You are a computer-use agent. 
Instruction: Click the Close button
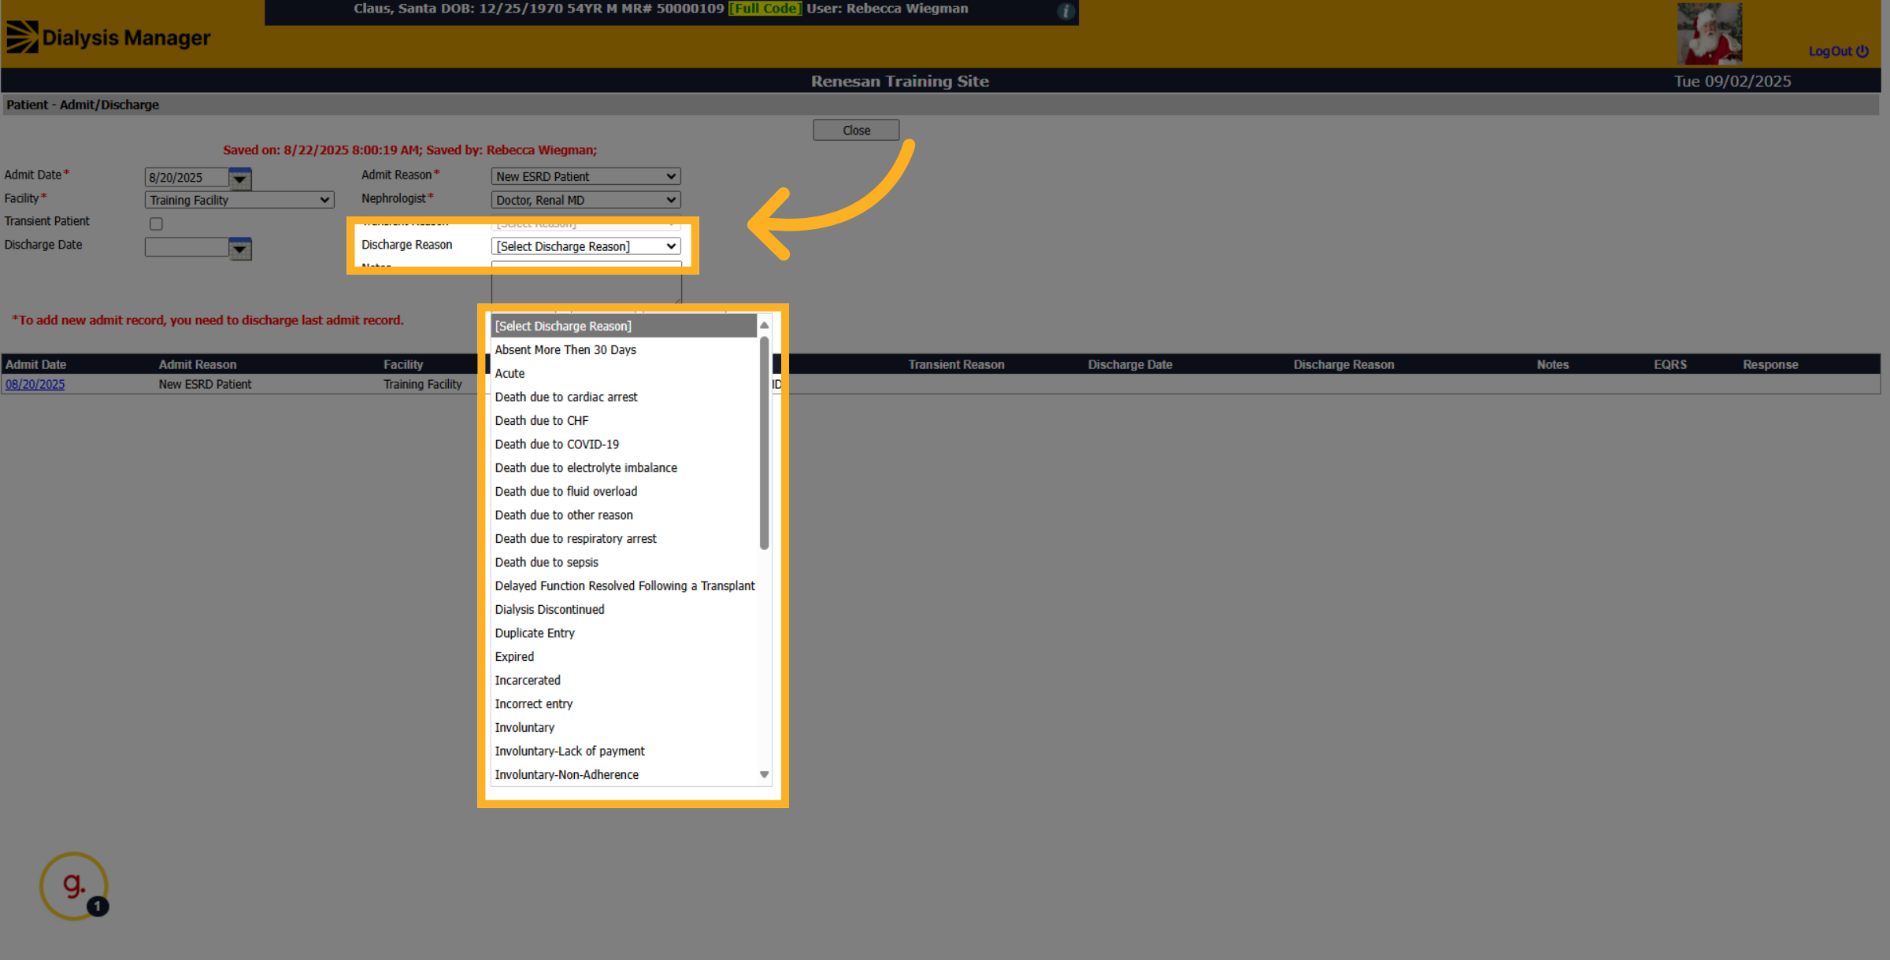click(856, 130)
